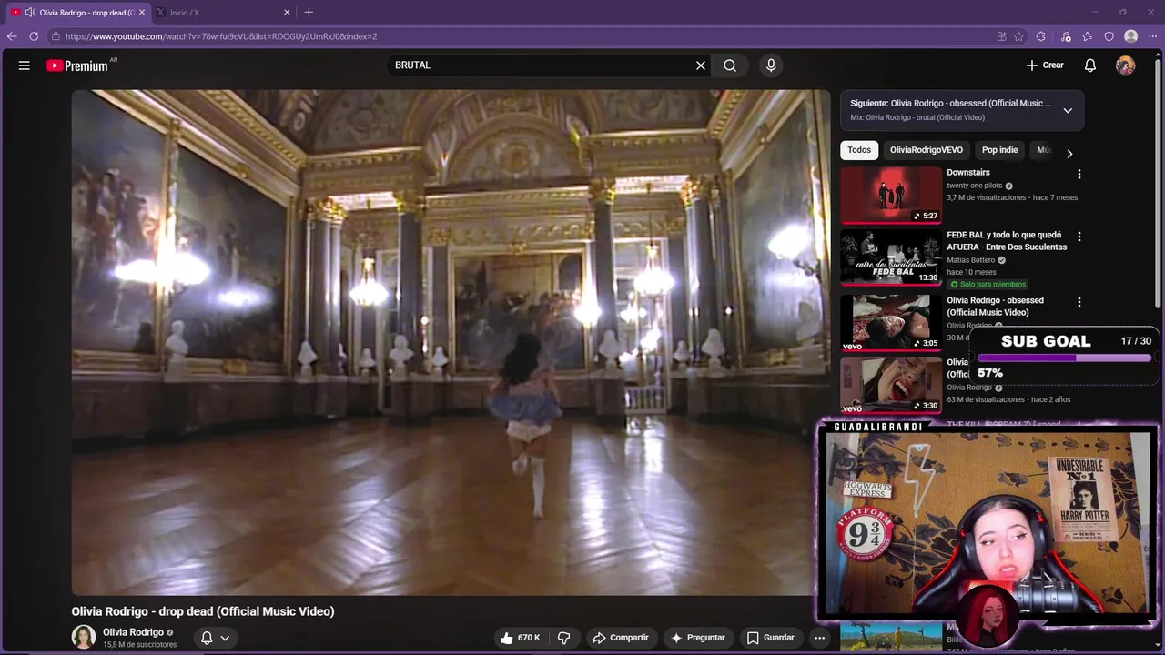1165x655 pixels.
Task: Open more actions ellipsis under video
Action: point(819,638)
